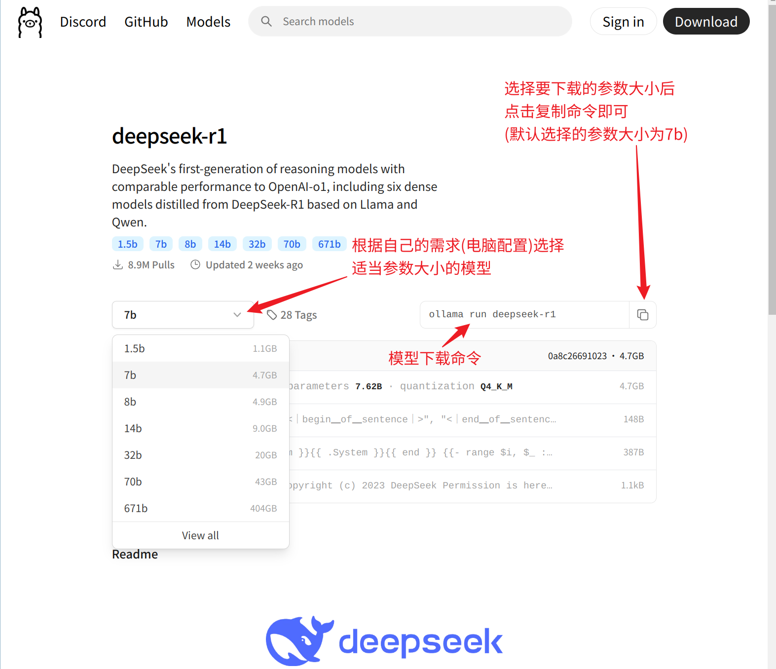
Task: Copy the ollama run command
Action: click(x=642, y=315)
